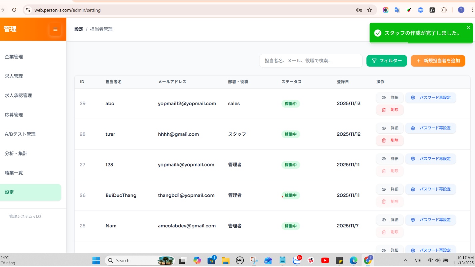Open the Windows Start menu
This screenshot has height=267, width=475.
[96, 260]
